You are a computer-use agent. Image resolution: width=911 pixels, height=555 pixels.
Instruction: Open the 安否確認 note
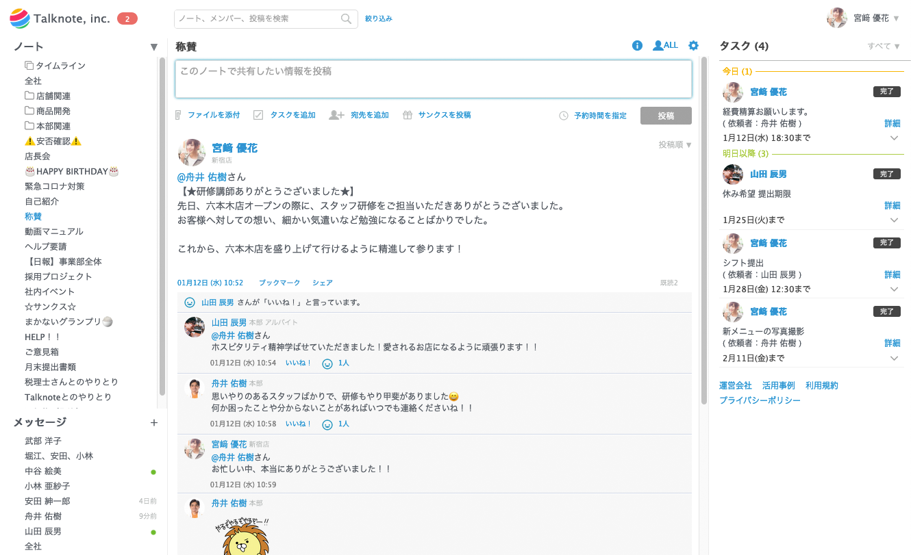pyautogui.click(x=53, y=141)
